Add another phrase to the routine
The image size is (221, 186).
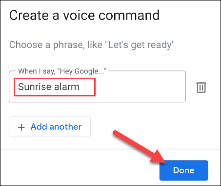[x=50, y=127]
